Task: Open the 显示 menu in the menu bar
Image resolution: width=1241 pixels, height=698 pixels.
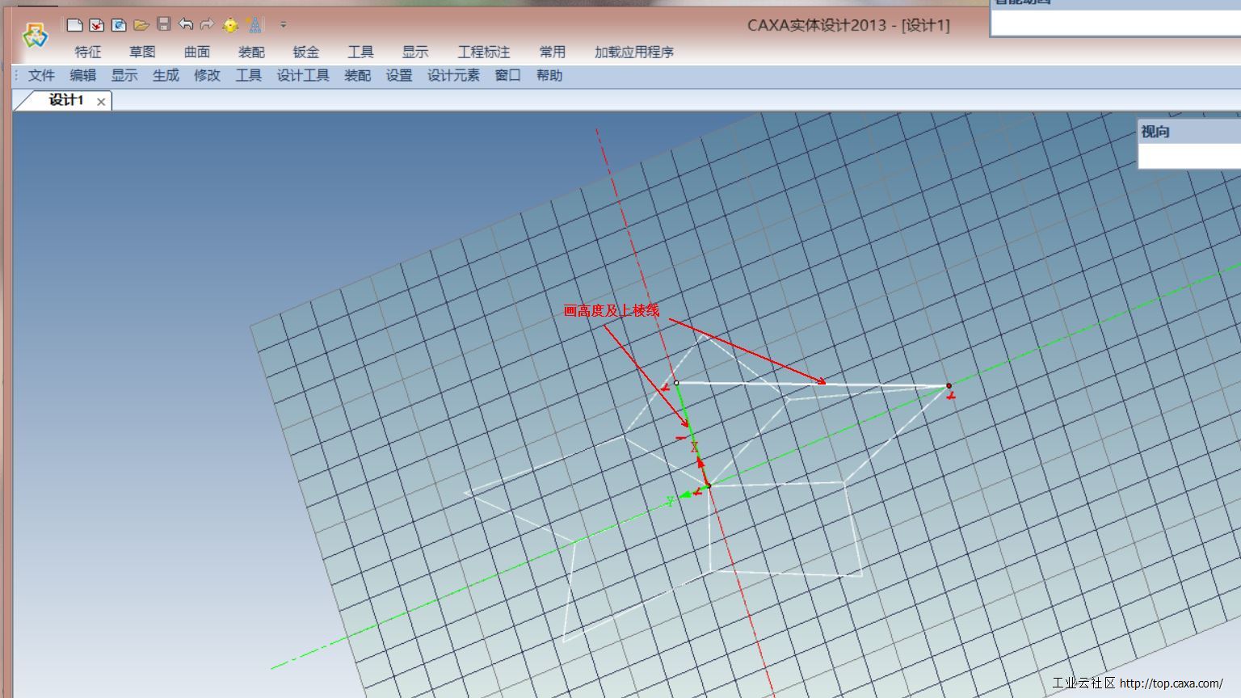Action: tap(124, 75)
